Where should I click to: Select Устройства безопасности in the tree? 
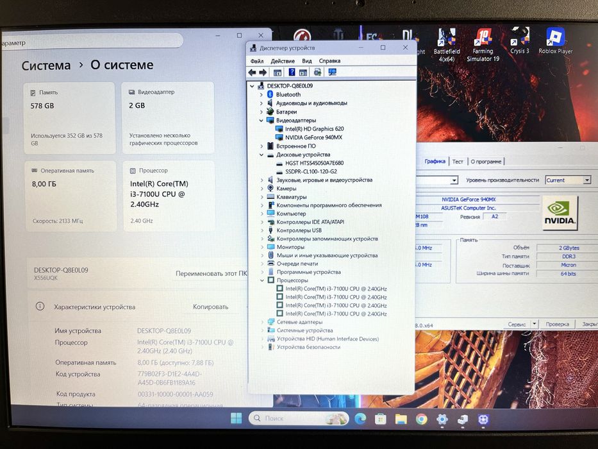point(308,347)
